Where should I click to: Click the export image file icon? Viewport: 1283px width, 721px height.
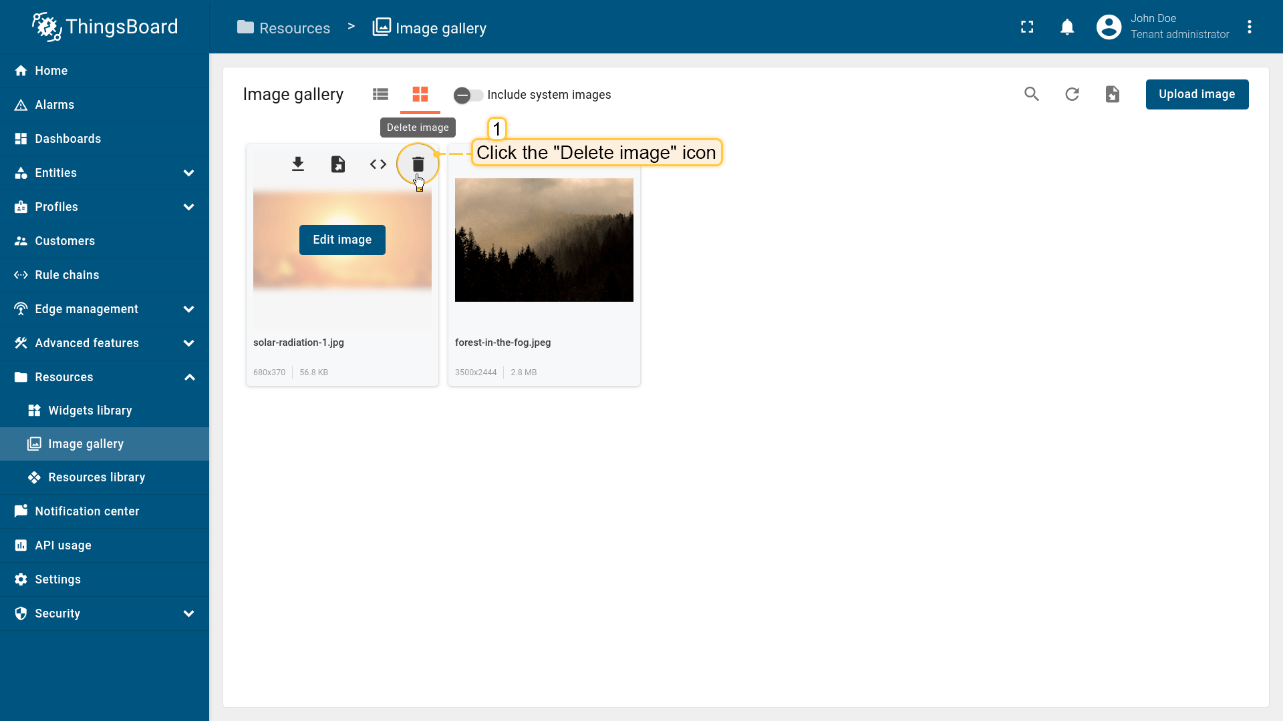pyautogui.click(x=338, y=164)
